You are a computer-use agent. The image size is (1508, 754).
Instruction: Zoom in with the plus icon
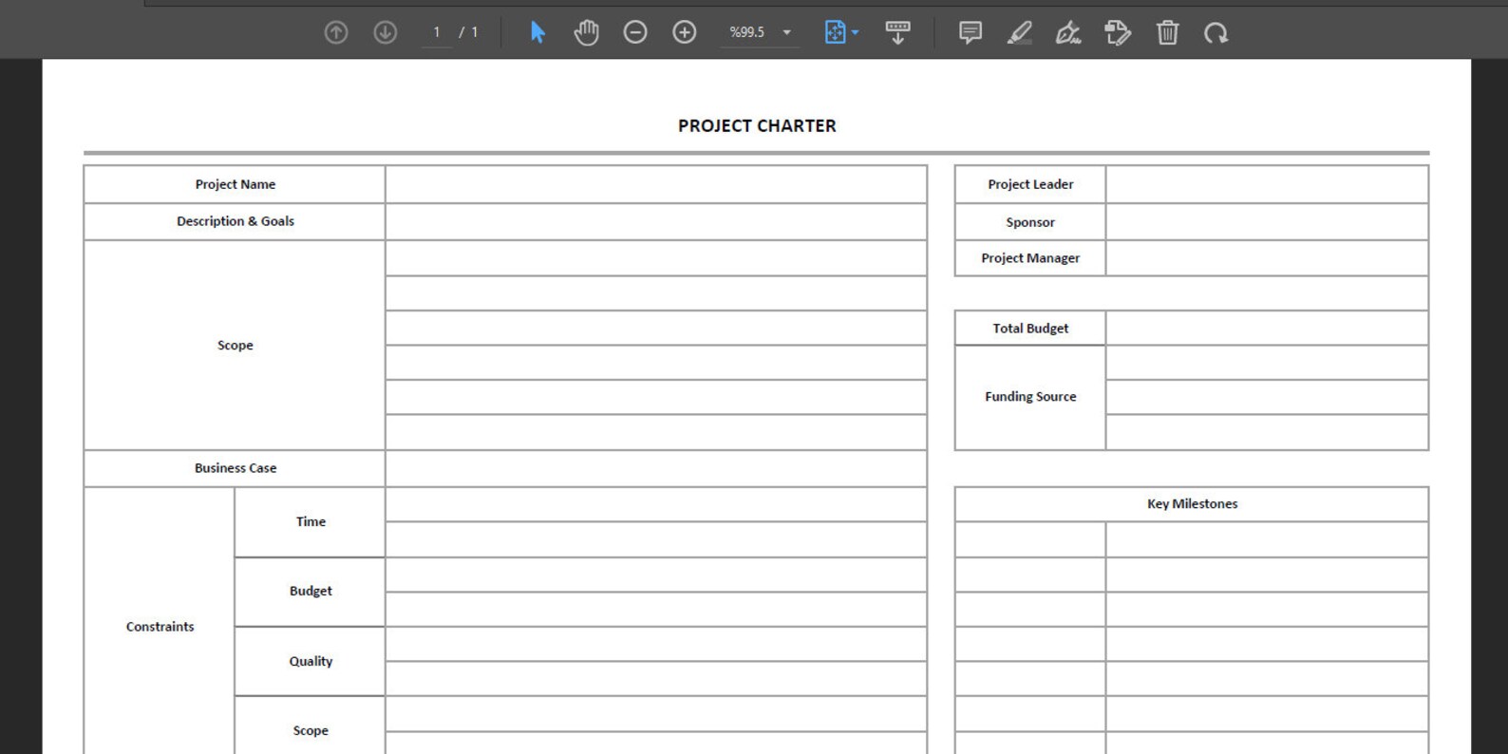coord(685,32)
